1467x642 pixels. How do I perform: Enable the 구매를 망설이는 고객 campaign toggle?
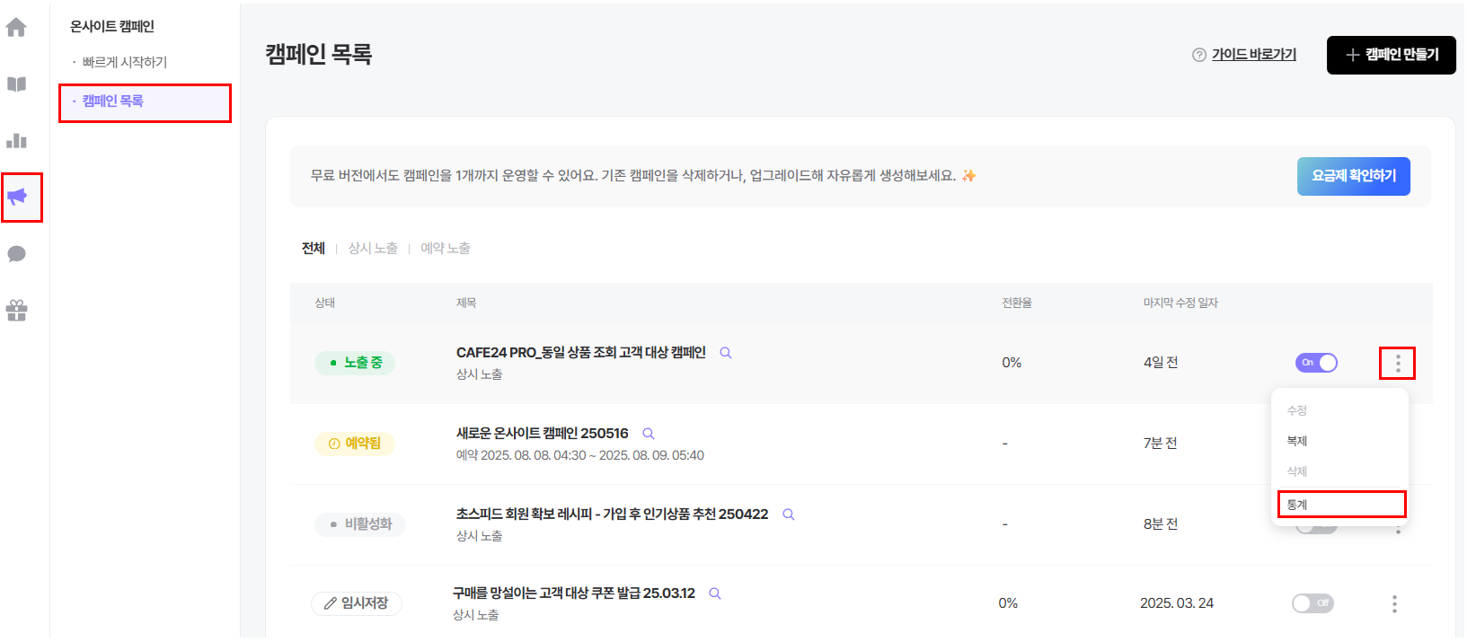(1312, 603)
